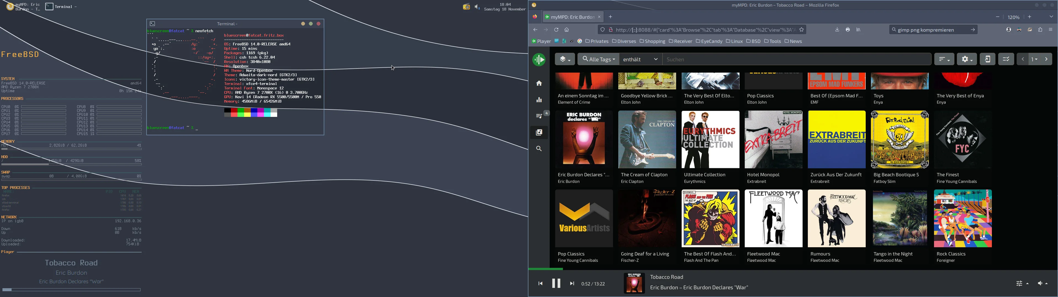The height and width of the screenshot is (297, 1058).
Task: Open the enthält match operator combo box
Action: (641, 59)
